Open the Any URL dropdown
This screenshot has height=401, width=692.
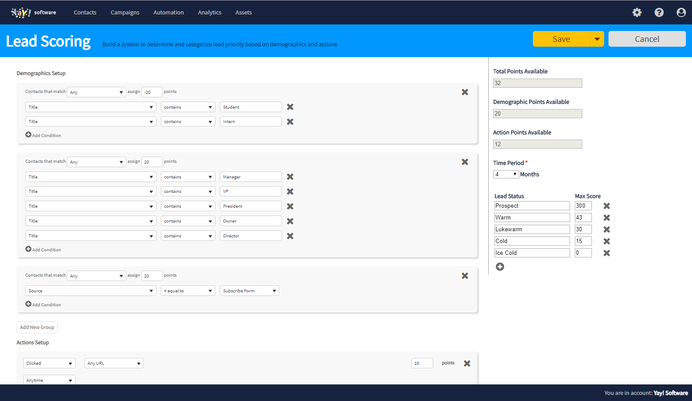pos(114,363)
